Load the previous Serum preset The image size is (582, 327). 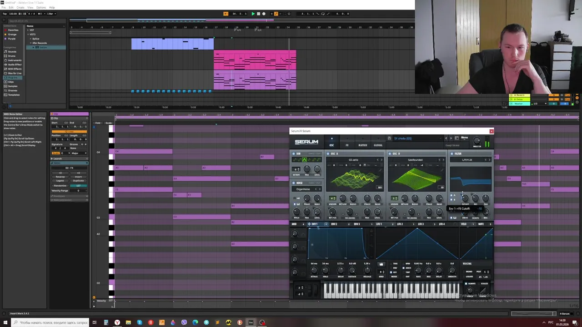(446, 138)
